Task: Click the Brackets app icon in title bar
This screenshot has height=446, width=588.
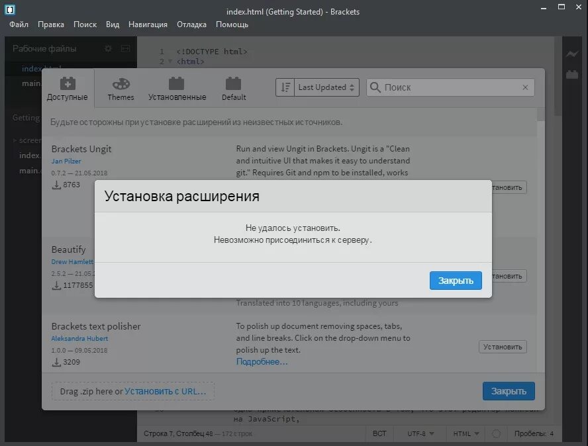Action: [10, 9]
